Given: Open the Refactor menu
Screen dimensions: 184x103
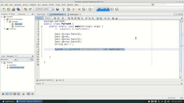Looking at the screenshot, I should tap(33, 5).
